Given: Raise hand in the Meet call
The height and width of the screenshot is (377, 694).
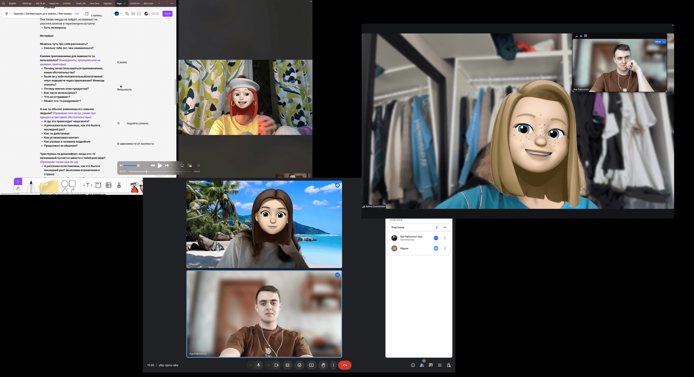Looking at the screenshot, I should click(323, 365).
